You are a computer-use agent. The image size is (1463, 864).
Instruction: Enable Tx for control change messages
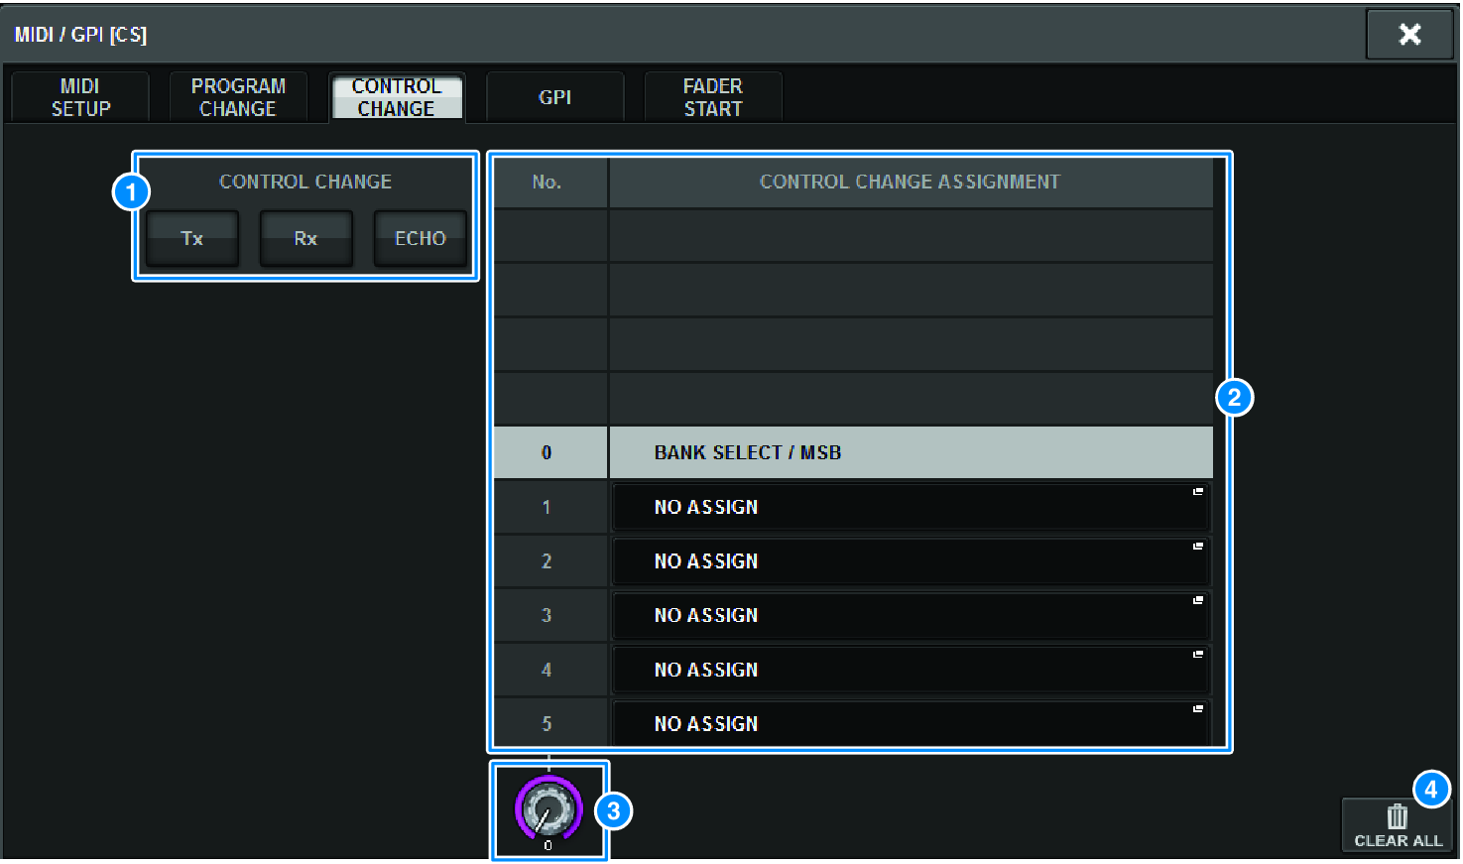tap(191, 238)
